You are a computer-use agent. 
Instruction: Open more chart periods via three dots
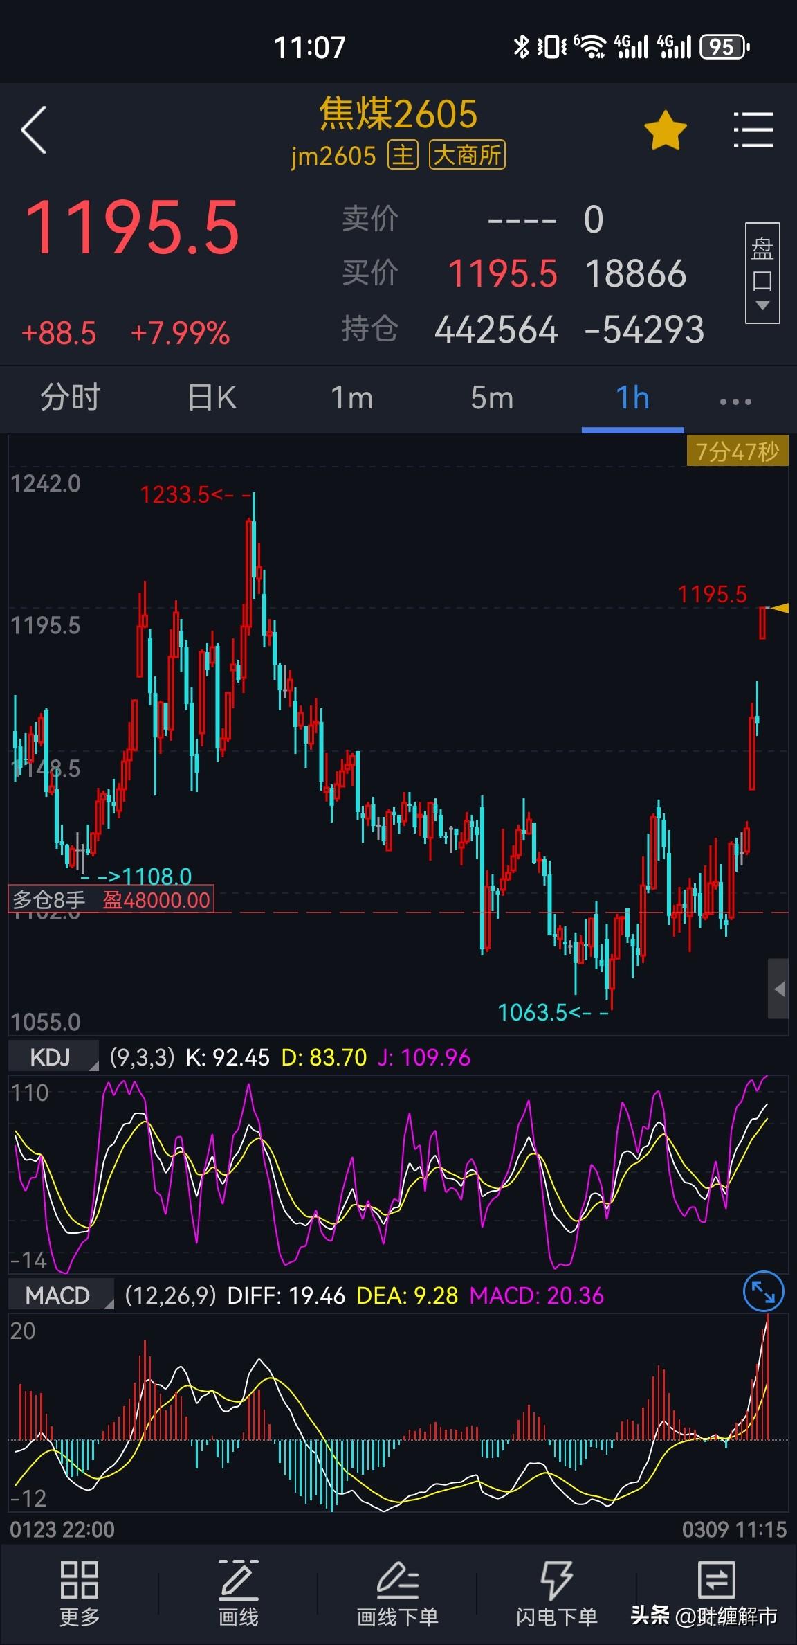(735, 401)
